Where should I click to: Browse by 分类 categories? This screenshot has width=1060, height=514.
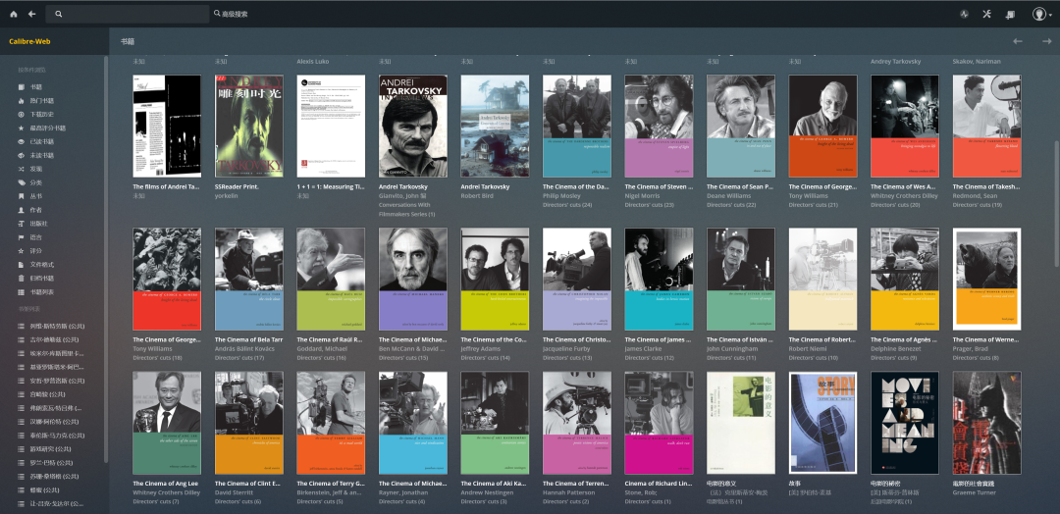[30, 182]
